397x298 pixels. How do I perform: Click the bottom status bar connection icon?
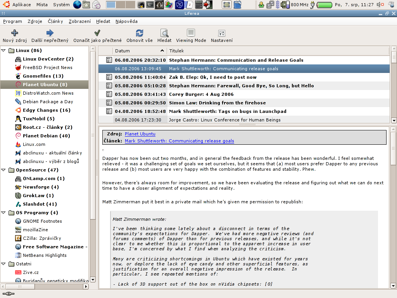[x=9, y=294]
